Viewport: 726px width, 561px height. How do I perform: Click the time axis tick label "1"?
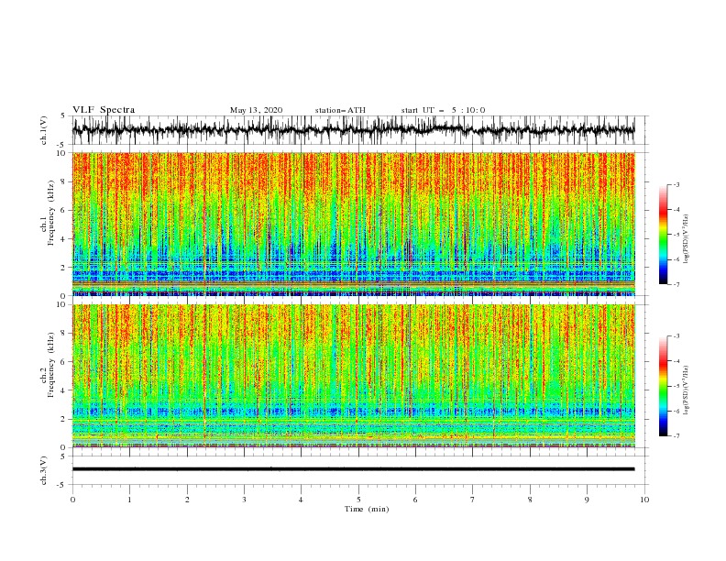pyautogui.click(x=129, y=500)
